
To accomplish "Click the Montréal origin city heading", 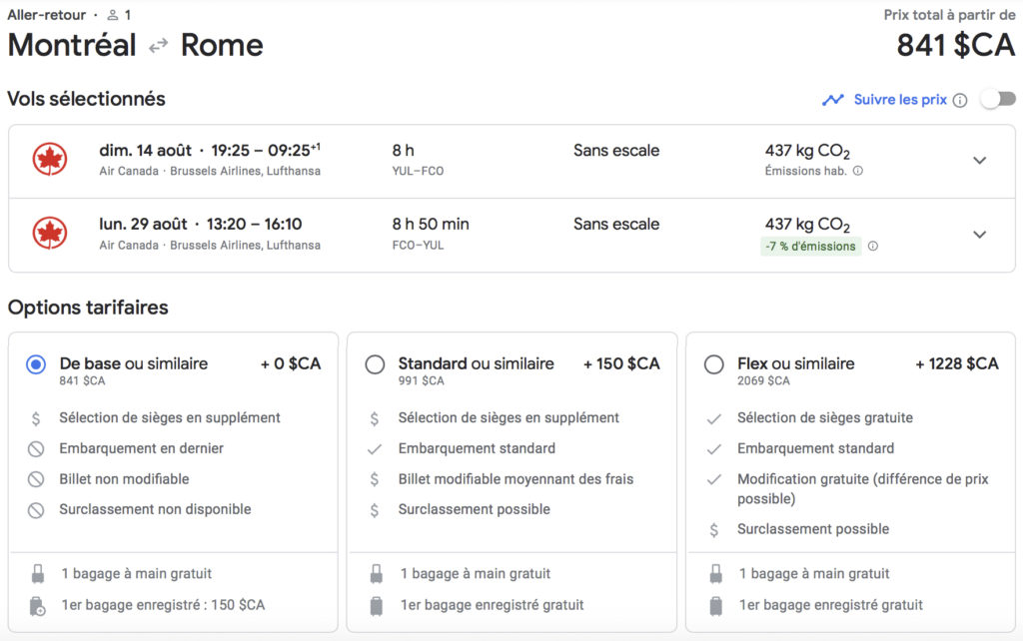I will coord(72,45).
